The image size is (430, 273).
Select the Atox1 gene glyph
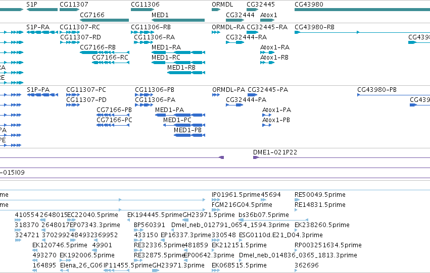click(267, 20)
